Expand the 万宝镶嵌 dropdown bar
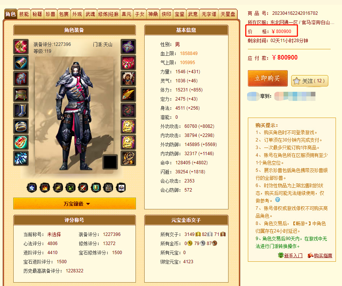The width and height of the screenshot is (342, 286). pyautogui.click(x=75, y=204)
